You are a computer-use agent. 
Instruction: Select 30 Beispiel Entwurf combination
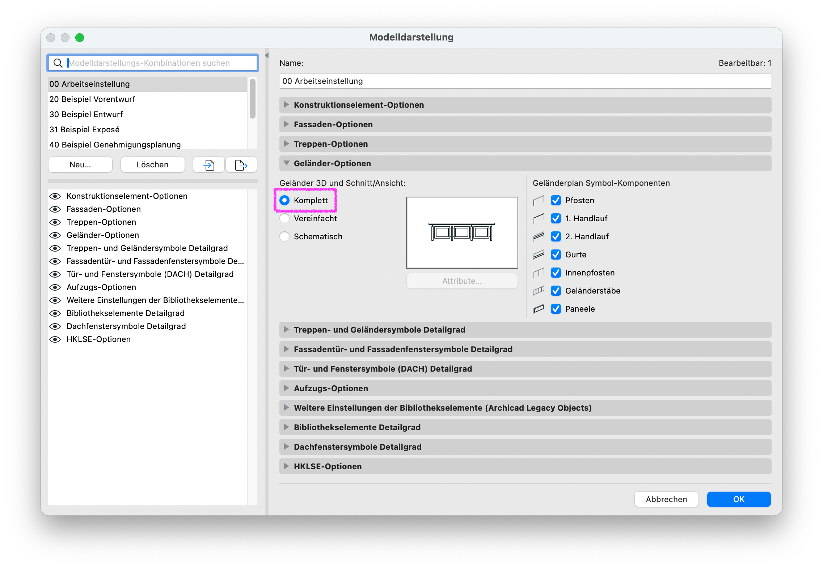coord(147,114)
